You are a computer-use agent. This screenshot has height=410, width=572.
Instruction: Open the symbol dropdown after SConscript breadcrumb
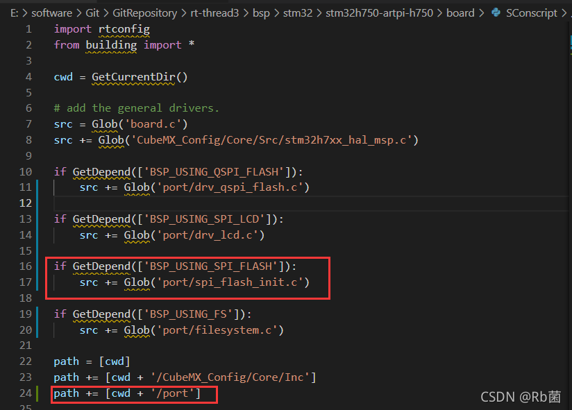tap(566, 12)
